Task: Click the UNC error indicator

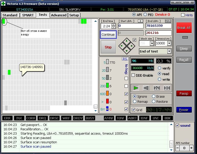Action: (156, 118)
